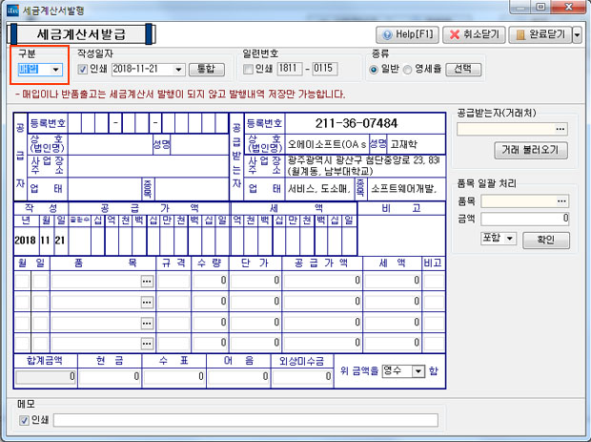Open the dropdown arrow beside 완료닫기

point(575,34)
